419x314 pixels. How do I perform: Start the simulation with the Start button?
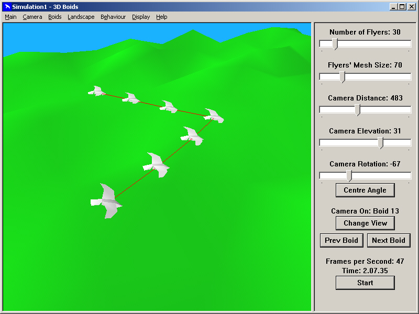click(x=365, y=283)
